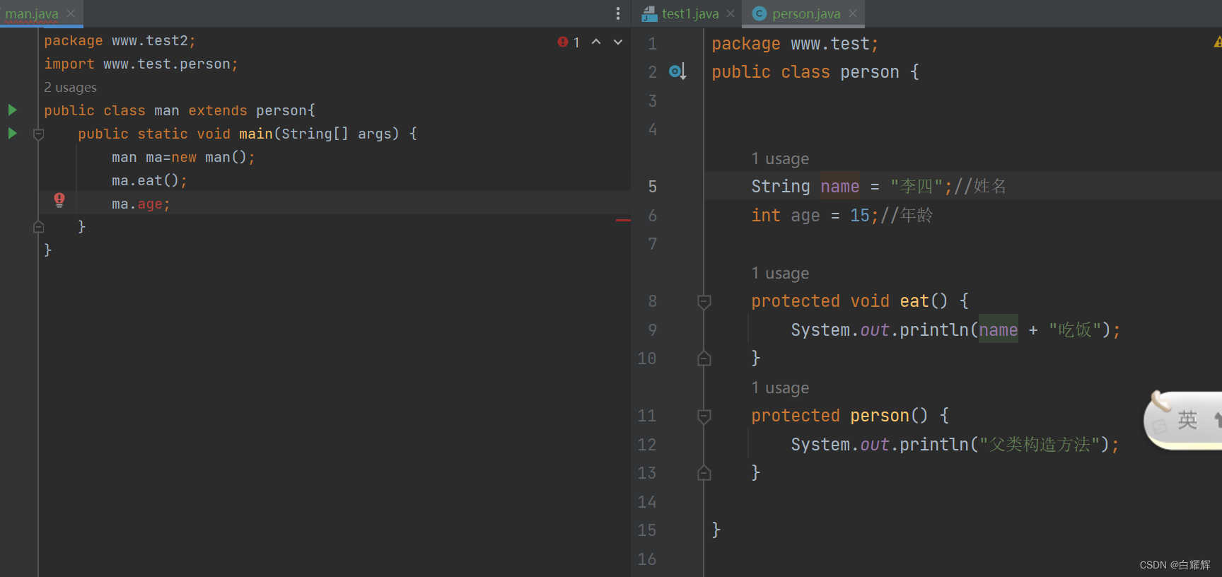Image resolution: width=1222 pixels, height=577 pixels.
Task: Open the '1 usage' hint above eat()
Action: [x=780, y=273]
